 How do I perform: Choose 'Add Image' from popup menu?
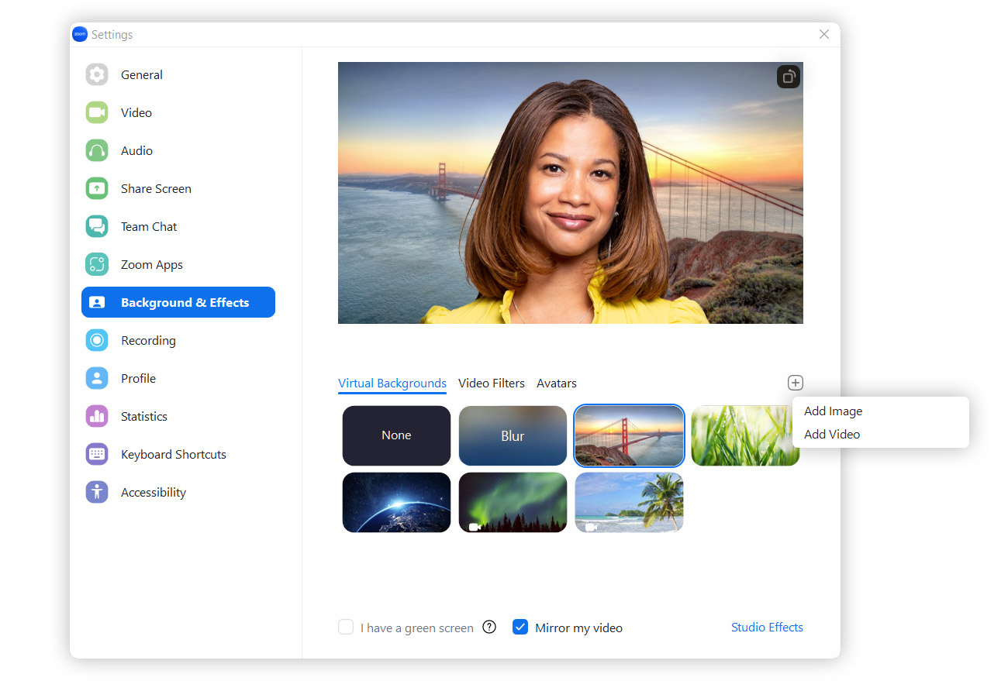tap(833, 411)
